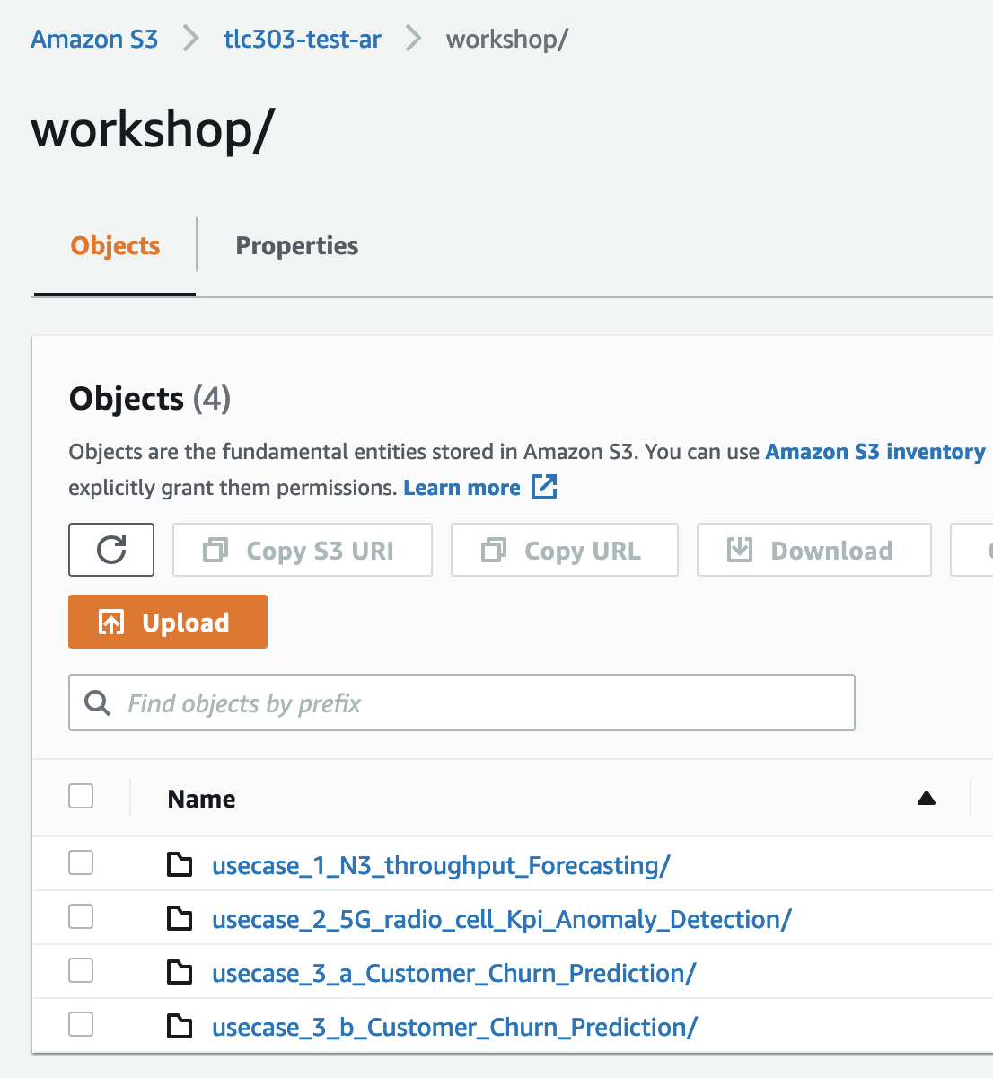
Task: Click the Name column header
Action: click(201, 799)
